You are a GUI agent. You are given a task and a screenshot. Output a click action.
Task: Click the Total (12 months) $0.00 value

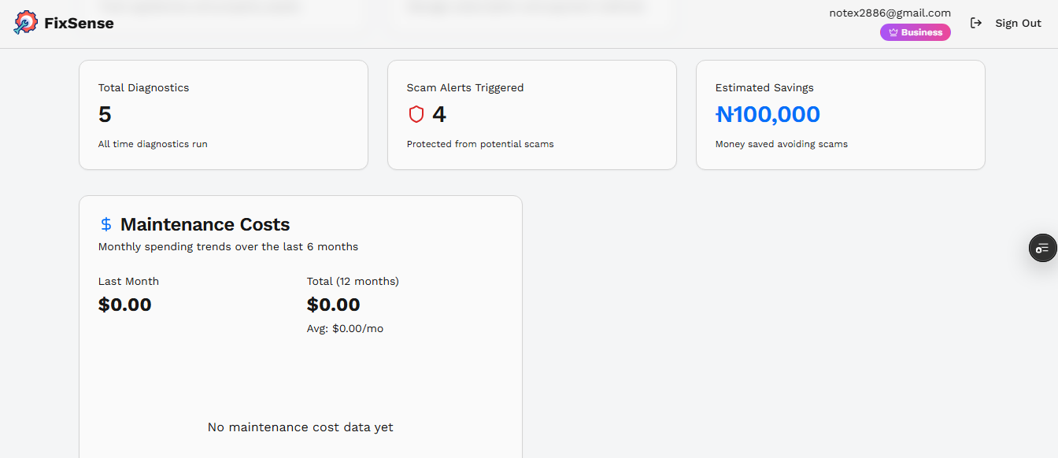(x=333, y=305)
